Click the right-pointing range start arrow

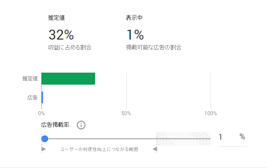[44, 149]
